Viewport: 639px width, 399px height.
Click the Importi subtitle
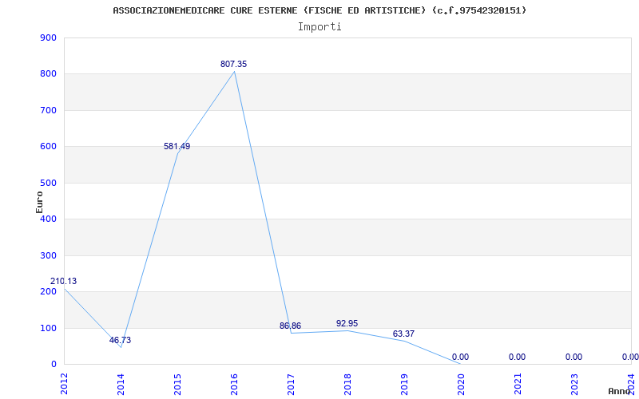pyautogui.click(x=319, y=27)
